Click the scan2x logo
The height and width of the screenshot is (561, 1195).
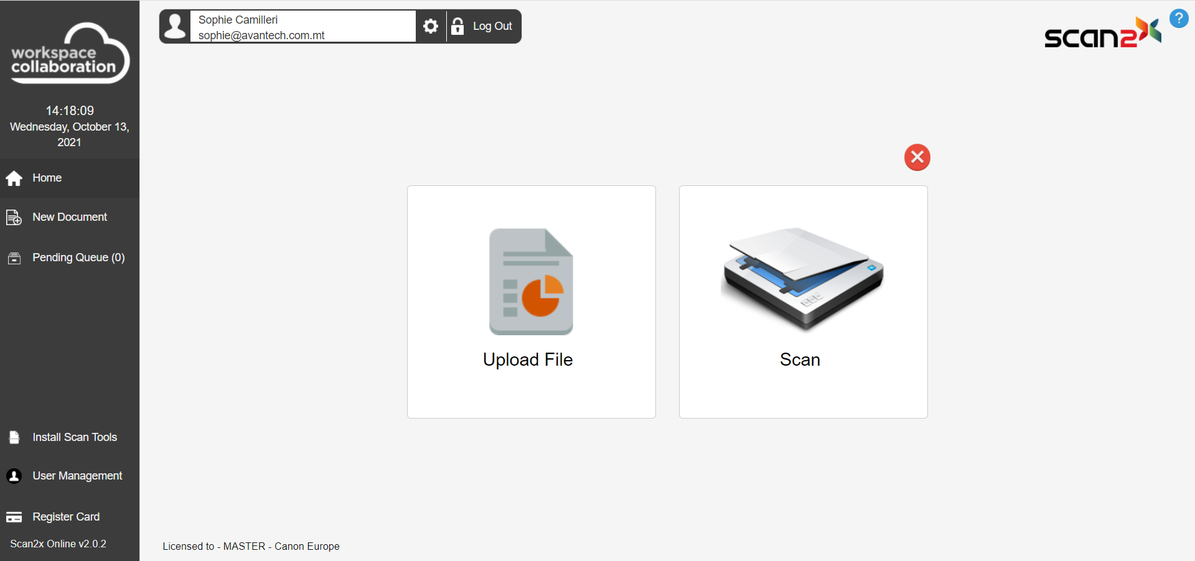[x=1102, y=34]
